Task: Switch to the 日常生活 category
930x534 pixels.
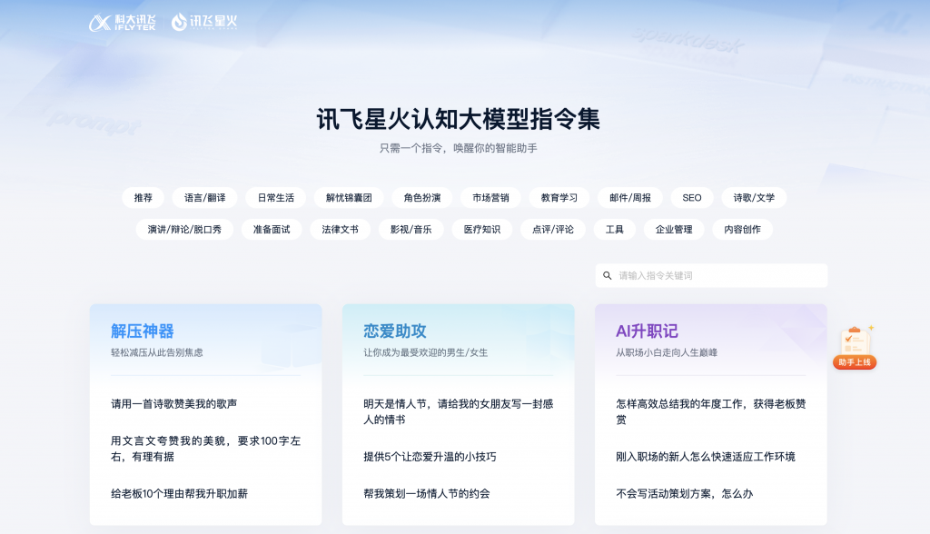Action: point(276,198)
